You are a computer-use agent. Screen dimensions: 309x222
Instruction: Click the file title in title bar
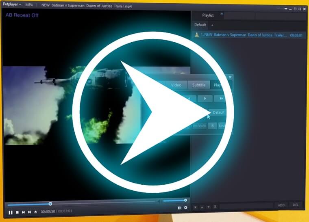point(87,6)
